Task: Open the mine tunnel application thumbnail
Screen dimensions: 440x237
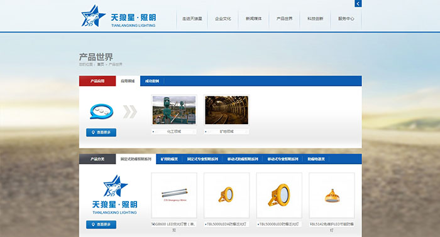Action: (x=226, y=110)
